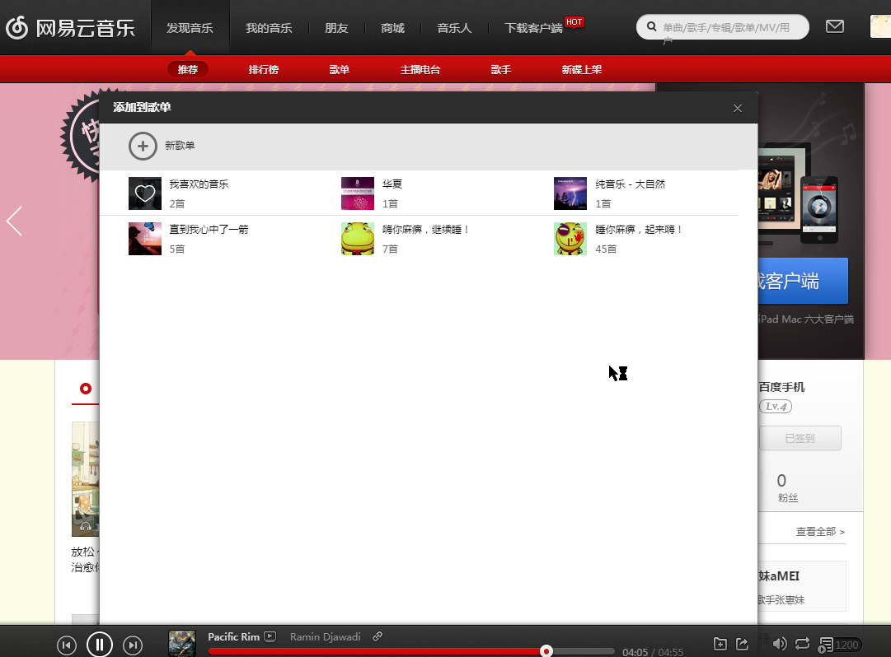This screenshot has width=891, height=657.
Task: Play the previous track
Action: (x=67, y=645)
